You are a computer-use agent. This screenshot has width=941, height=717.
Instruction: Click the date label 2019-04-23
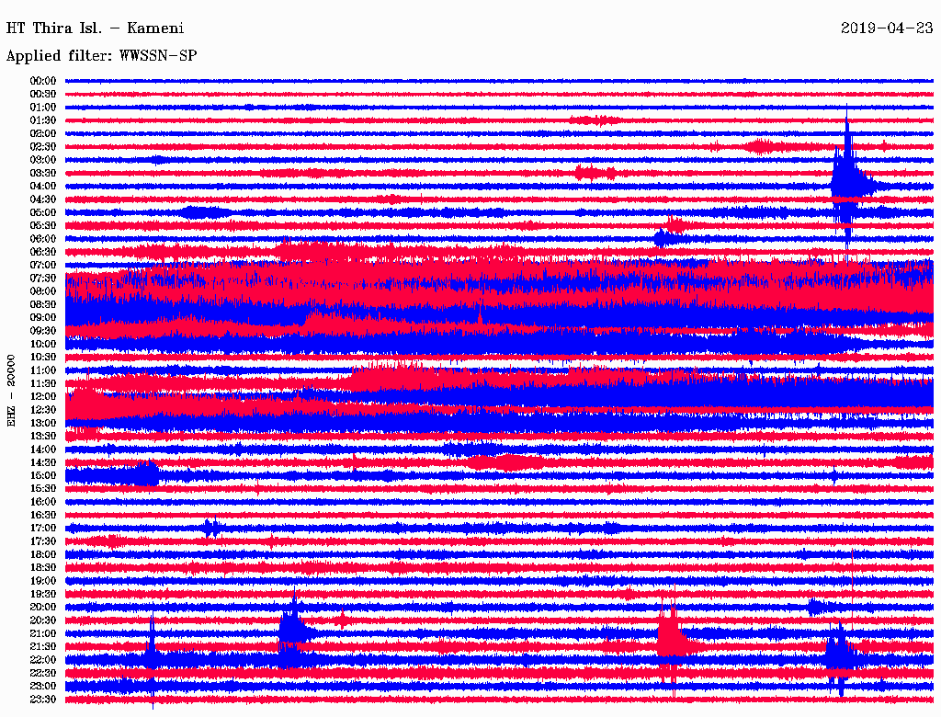(x=887, y=28)
